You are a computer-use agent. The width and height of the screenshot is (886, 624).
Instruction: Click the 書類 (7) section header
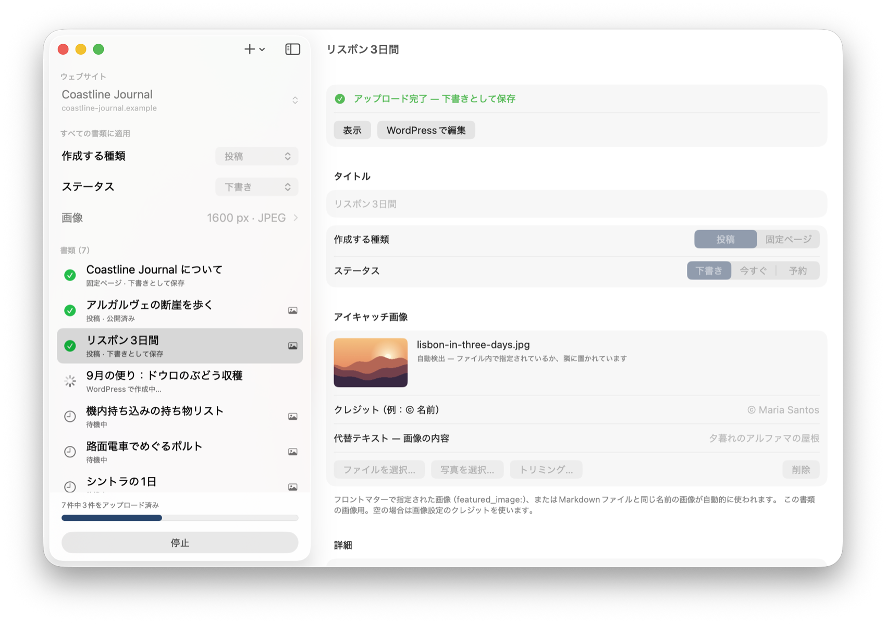pos(75,250)
